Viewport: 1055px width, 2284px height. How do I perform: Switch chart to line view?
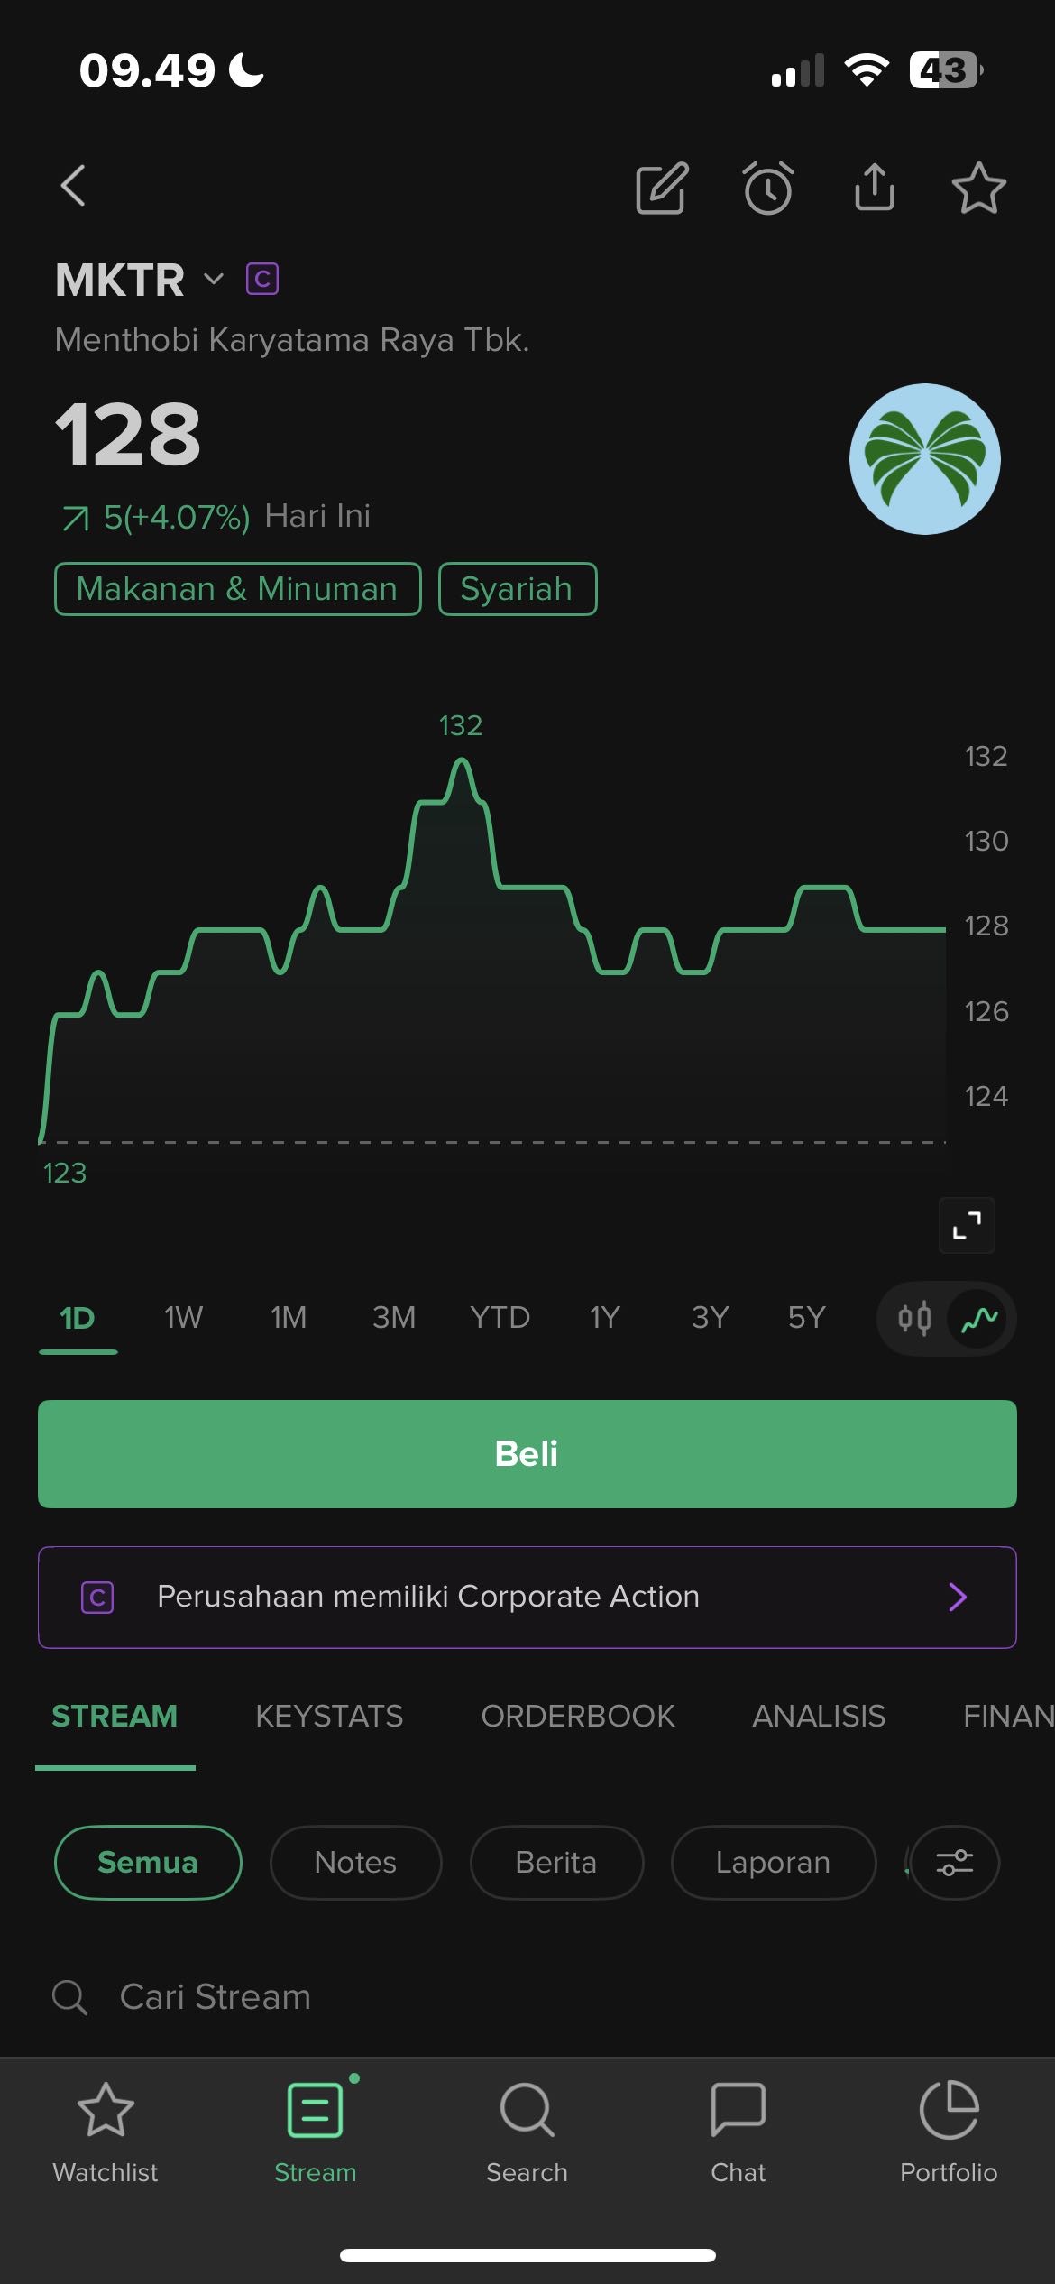coord(979,1319)
